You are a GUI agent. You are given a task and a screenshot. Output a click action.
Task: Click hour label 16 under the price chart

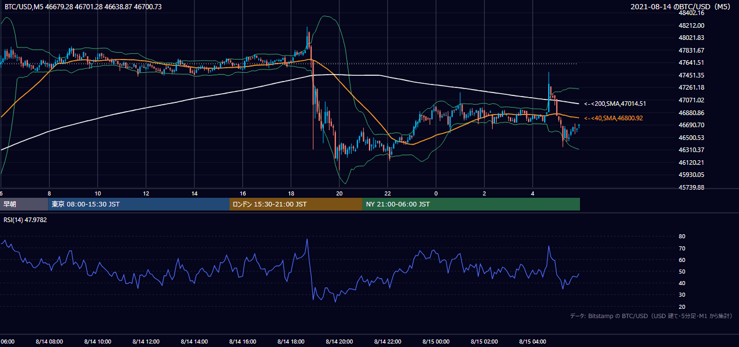243,193
